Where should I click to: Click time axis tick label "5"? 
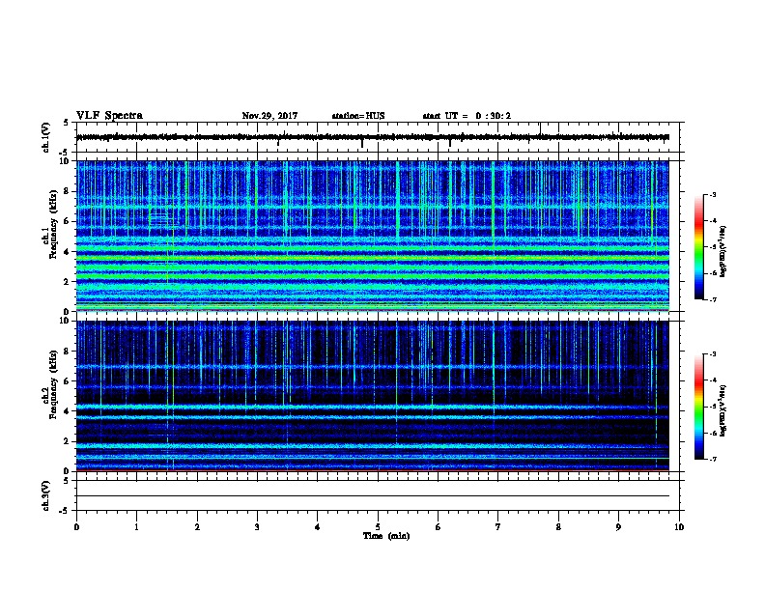(x=378, y=527)
